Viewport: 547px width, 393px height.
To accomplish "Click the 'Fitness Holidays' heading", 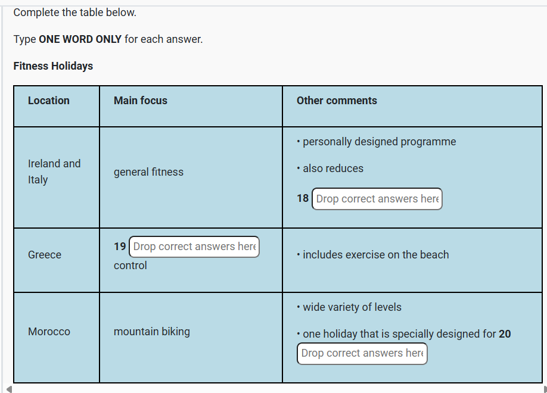I will pyautogui.click(x=53, y=66).
